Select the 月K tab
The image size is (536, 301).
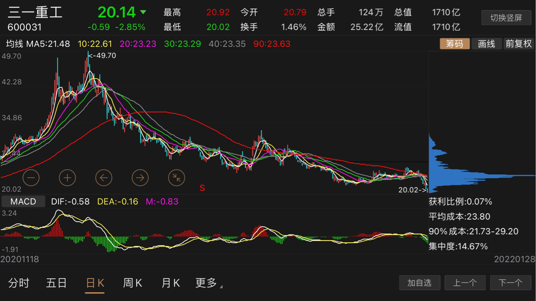171,283
